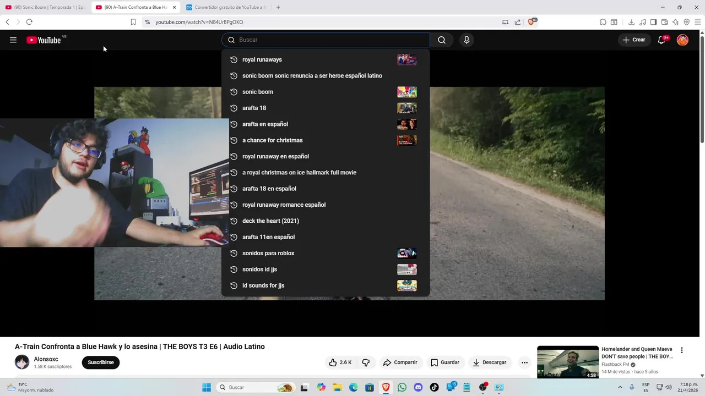Open the browser extensions puzzle icon
This screenshot has height=396, width=705.
603,22
